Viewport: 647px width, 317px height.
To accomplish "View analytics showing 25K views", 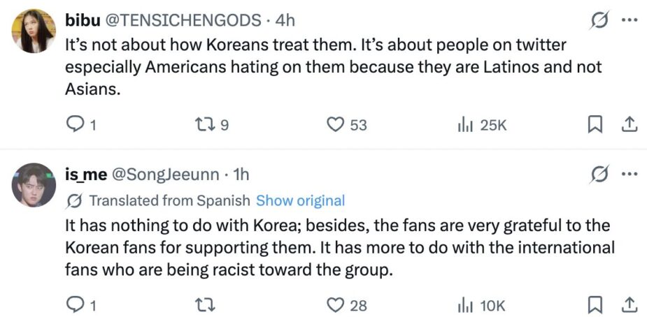I will [464, 125].
